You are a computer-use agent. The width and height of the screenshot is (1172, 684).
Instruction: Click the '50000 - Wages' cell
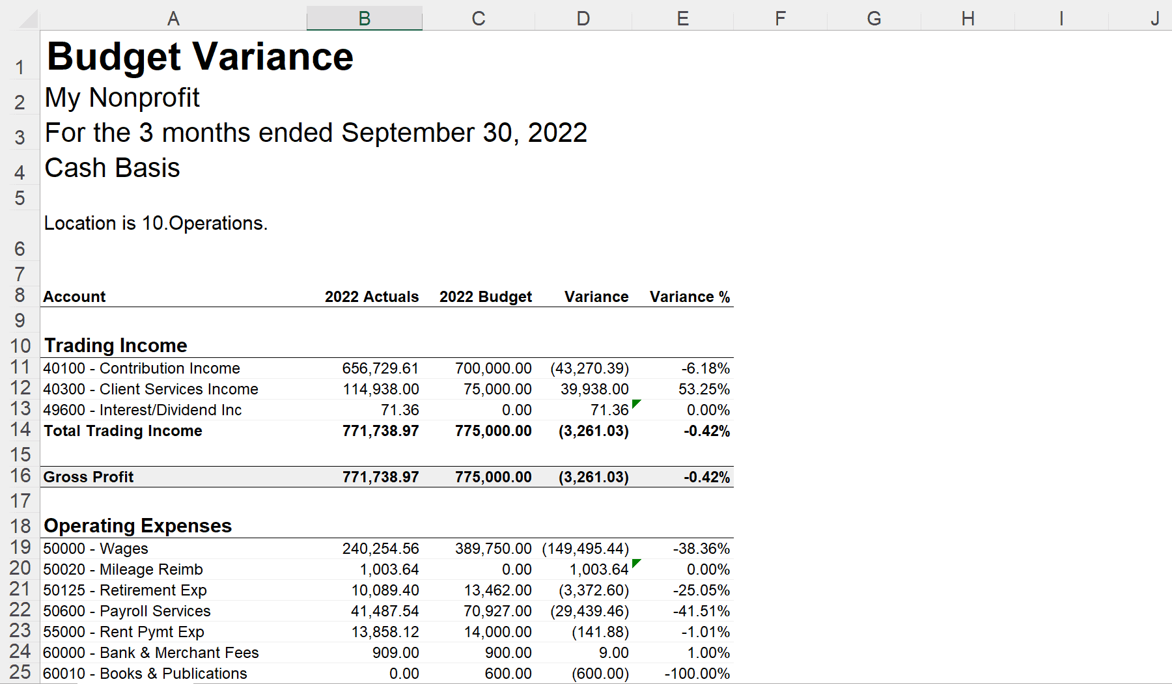pos(96,549)
